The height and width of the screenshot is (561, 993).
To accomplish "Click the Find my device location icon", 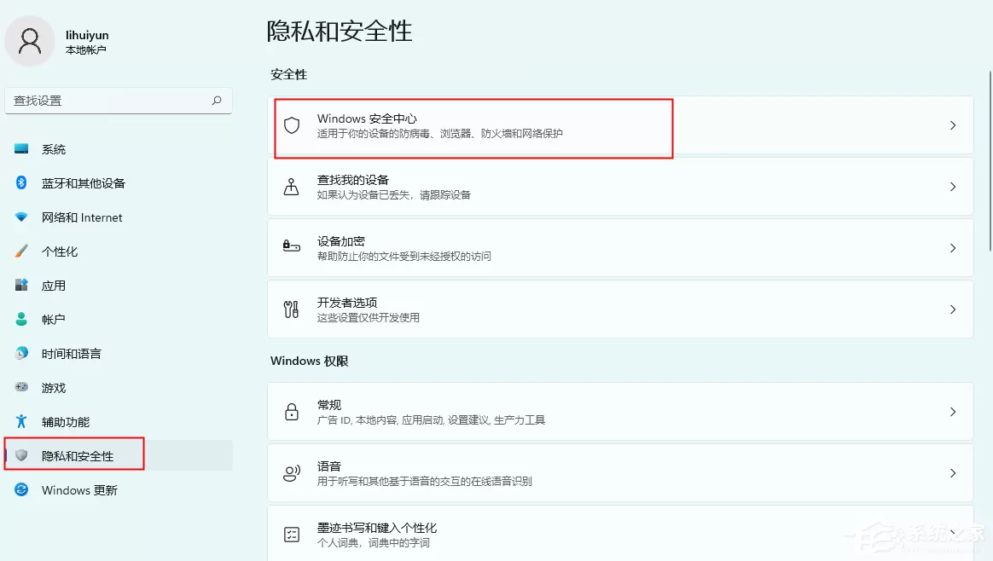I will (x=291, y=187).
